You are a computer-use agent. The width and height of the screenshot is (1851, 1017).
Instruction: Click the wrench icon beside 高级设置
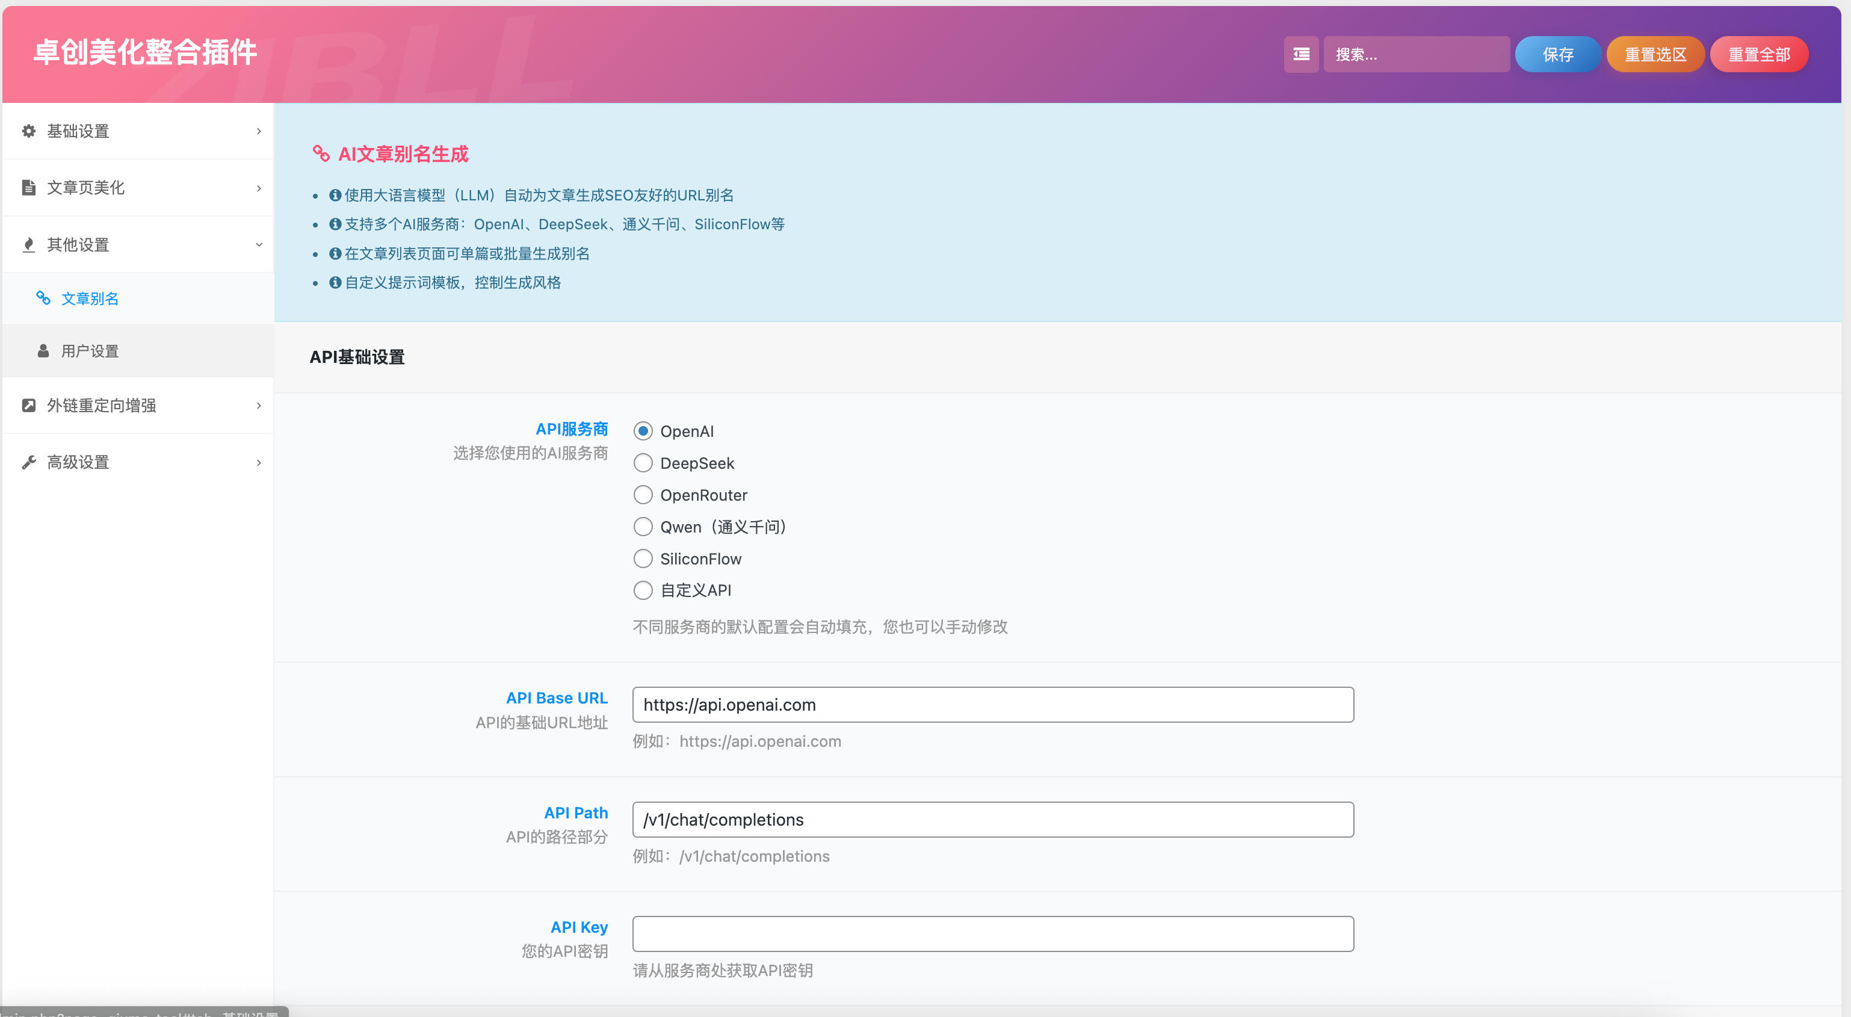pyautogui.click(x=29, y=462)
